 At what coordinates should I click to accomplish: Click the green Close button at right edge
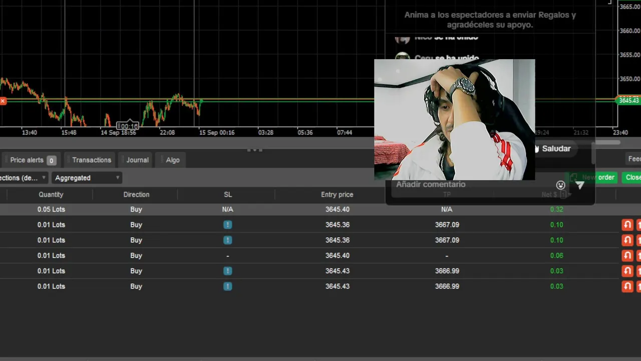click(632, 177)
